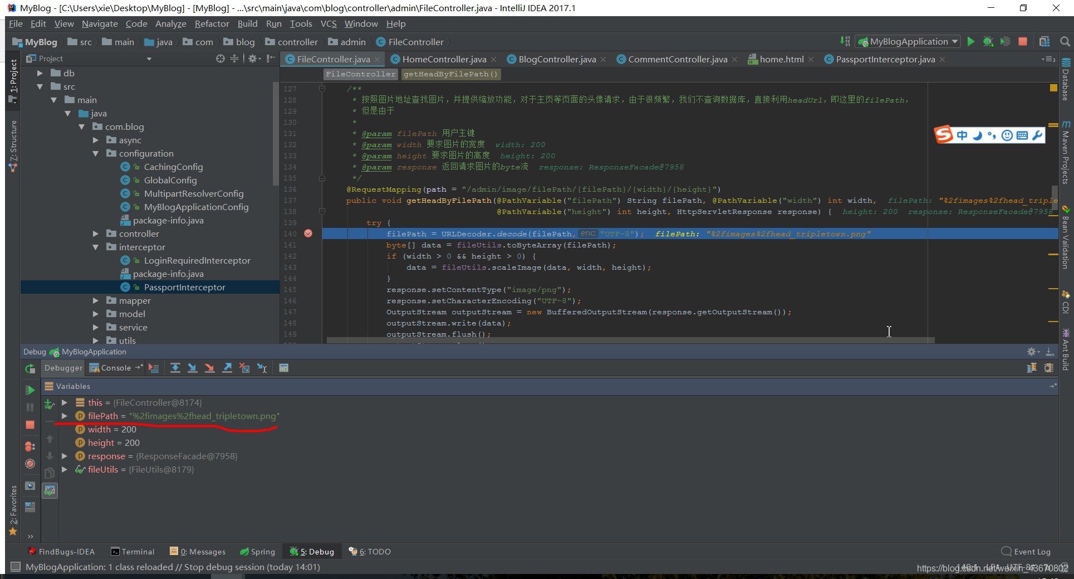Hide the Project tool window

[x=271, y=59]
